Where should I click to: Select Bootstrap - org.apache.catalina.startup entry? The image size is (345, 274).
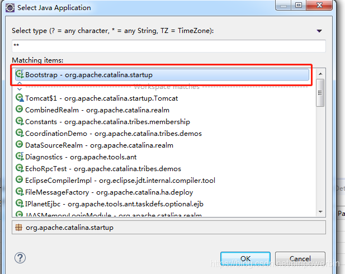(162, 74)
